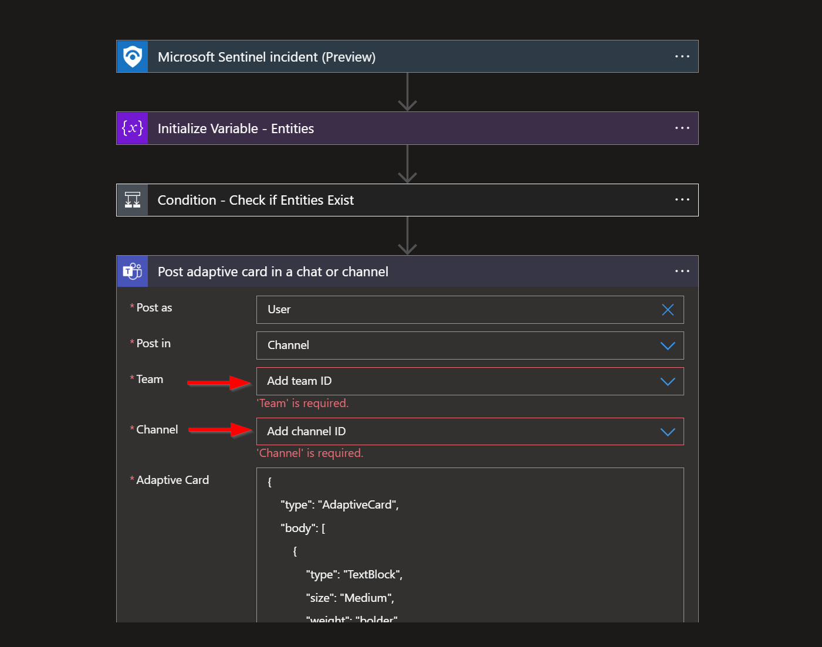Image resolution: width=822 pixels, height=647 pixels.
Task: Click the Adaptive Card field label
Action: tap(172, 480)
